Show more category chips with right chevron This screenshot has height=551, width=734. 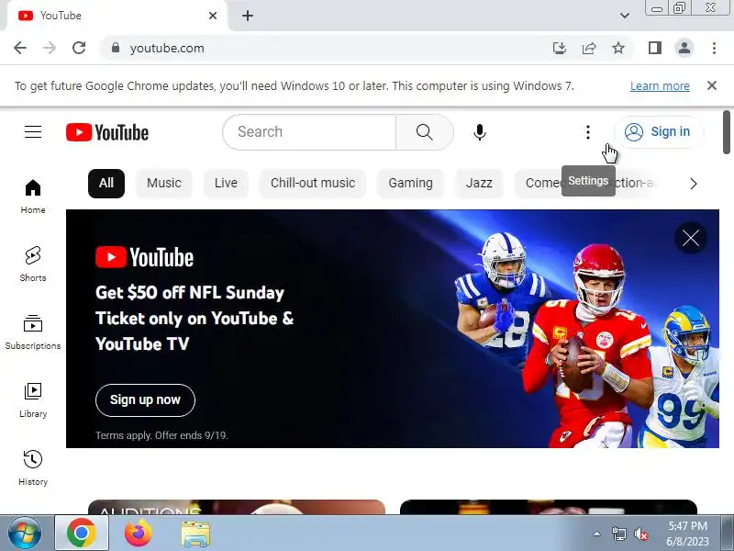694,184
